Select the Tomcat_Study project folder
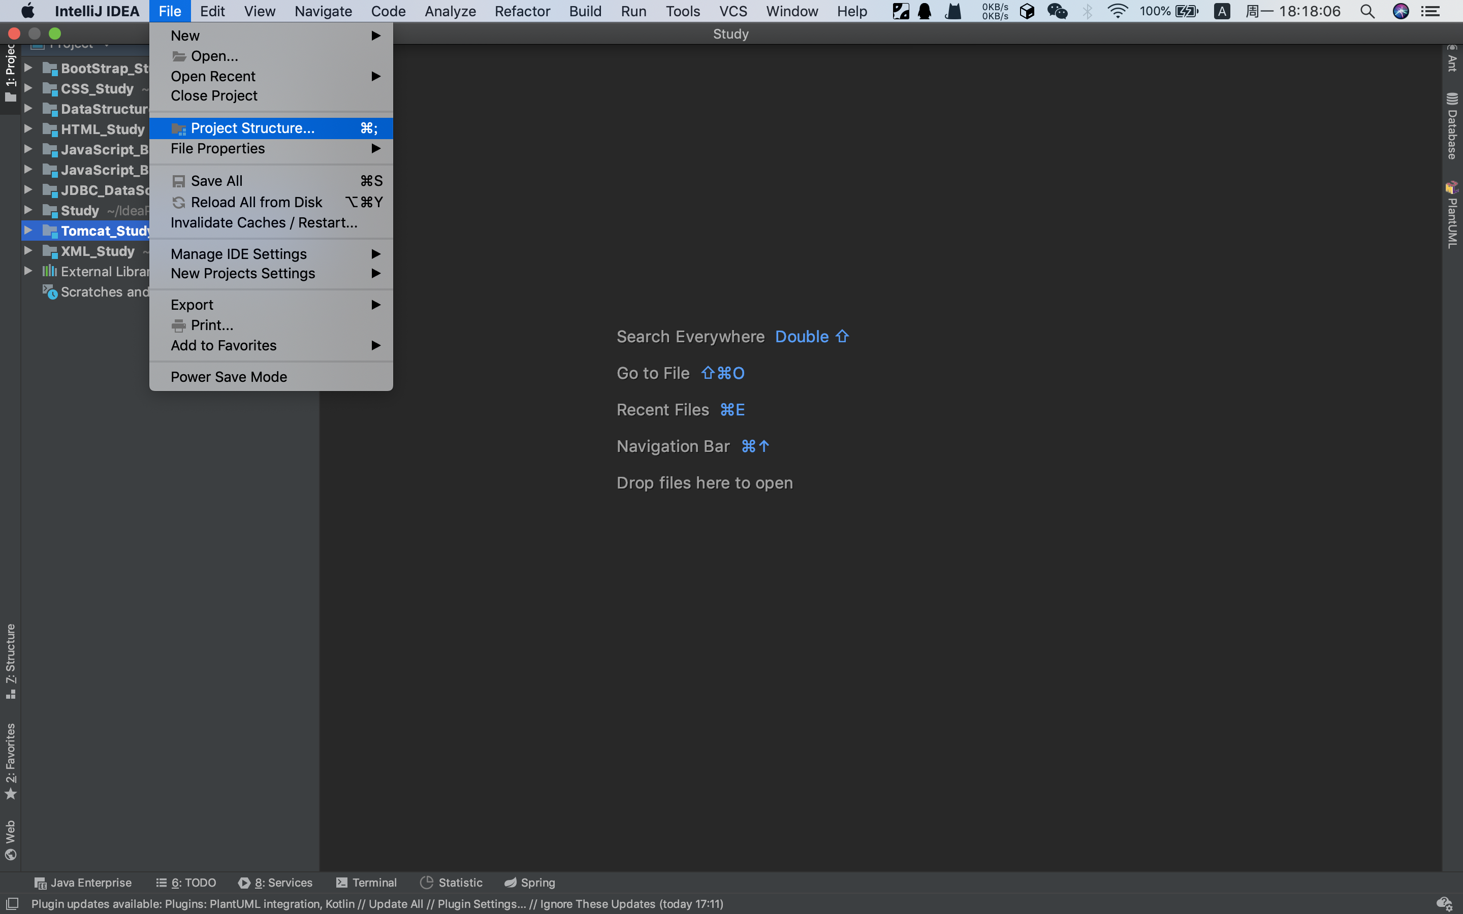Image resolution: width=1463 pixels, height=914 pixels. (104, 231)
